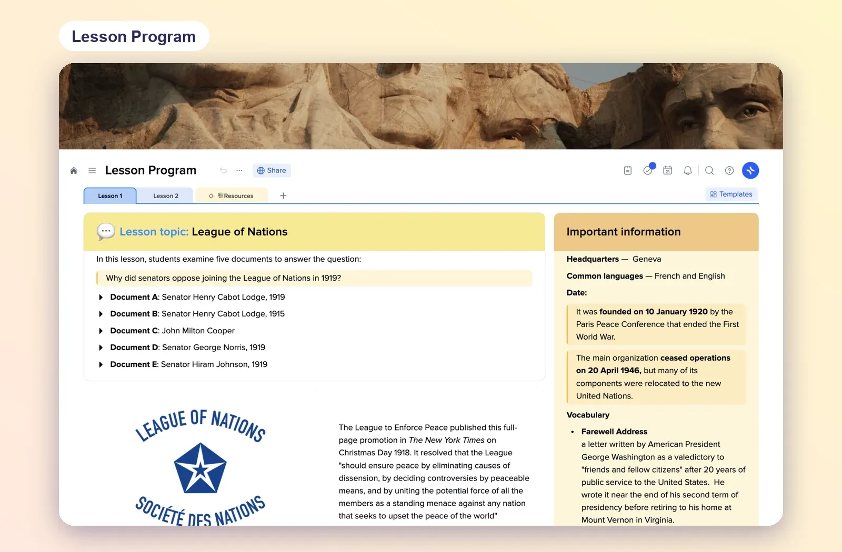Screen dimensions: 842x552
Task: Click the 'Why did senators oppose' question callout
Action: [314, 278]
